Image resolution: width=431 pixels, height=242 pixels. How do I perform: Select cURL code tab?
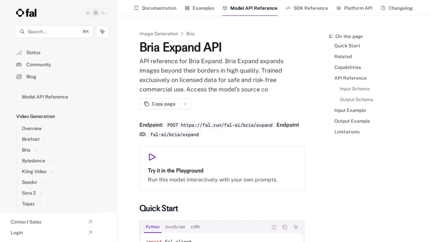(x=195, y=227)
